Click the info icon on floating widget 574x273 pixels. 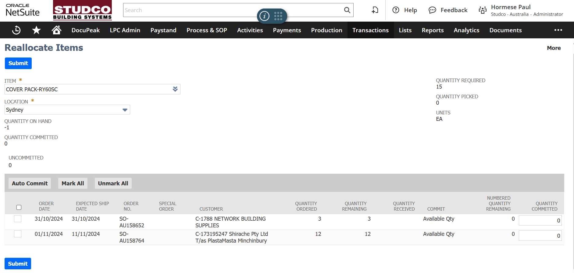point(264,16)
